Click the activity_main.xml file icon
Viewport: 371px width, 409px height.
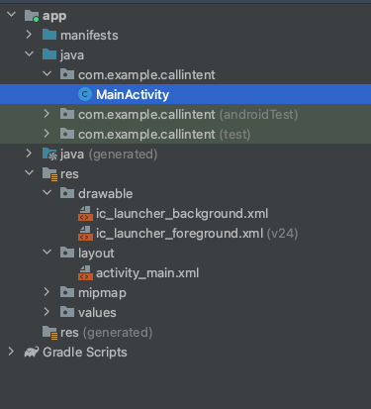click(85, 273)
